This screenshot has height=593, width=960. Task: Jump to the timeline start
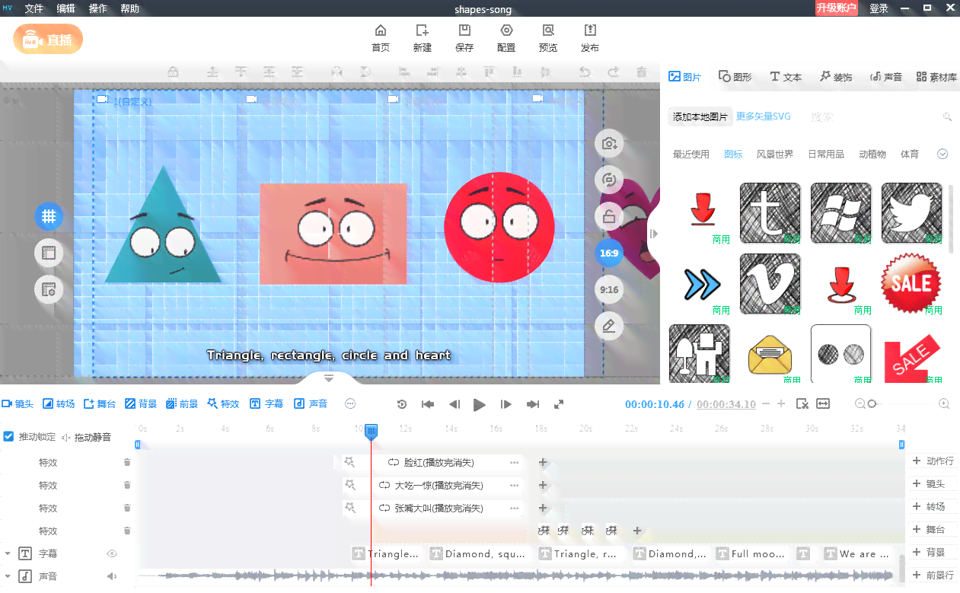(x=428, y=404)
